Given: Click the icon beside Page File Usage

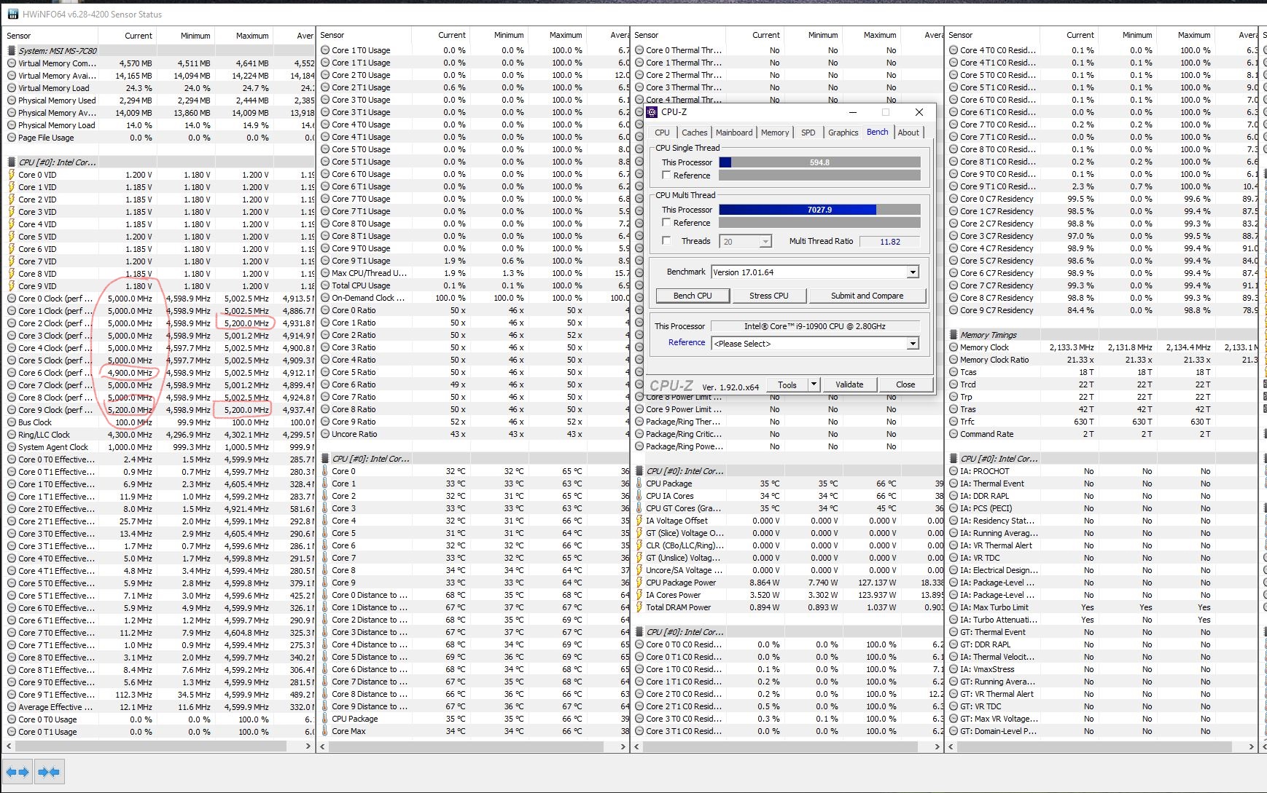Looking at the screenshot, I should click(12, 138).
